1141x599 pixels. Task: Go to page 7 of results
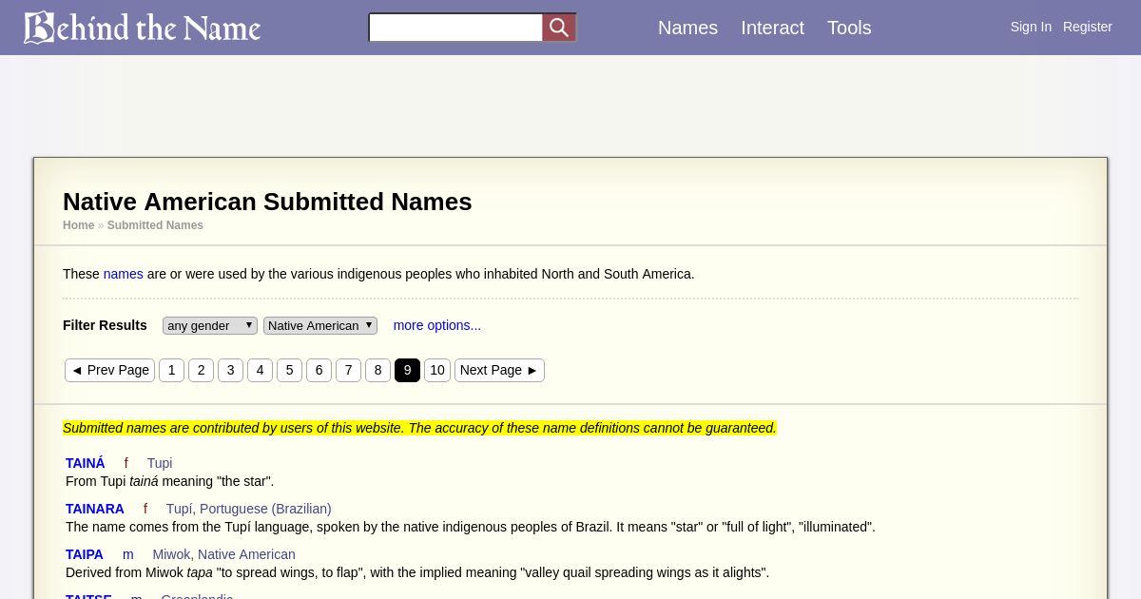coord(348,370)
